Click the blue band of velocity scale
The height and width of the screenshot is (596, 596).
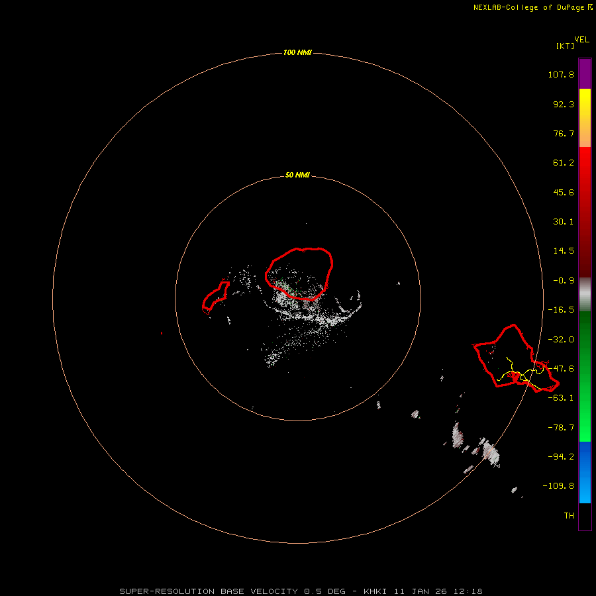pos(585,472)
